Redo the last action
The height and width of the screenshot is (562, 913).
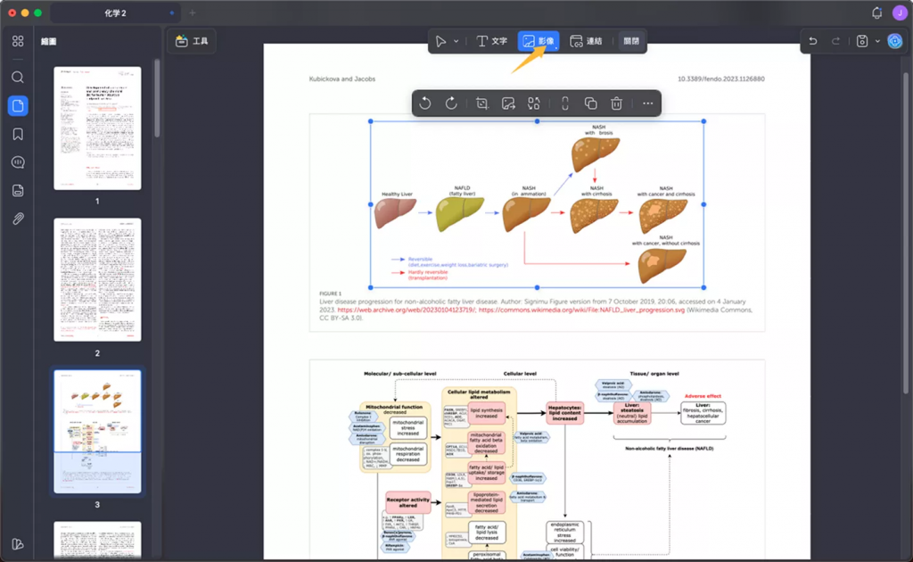click(835, 41)
